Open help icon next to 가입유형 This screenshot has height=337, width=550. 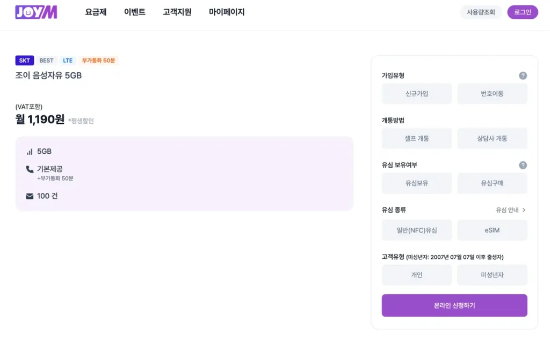523,76
